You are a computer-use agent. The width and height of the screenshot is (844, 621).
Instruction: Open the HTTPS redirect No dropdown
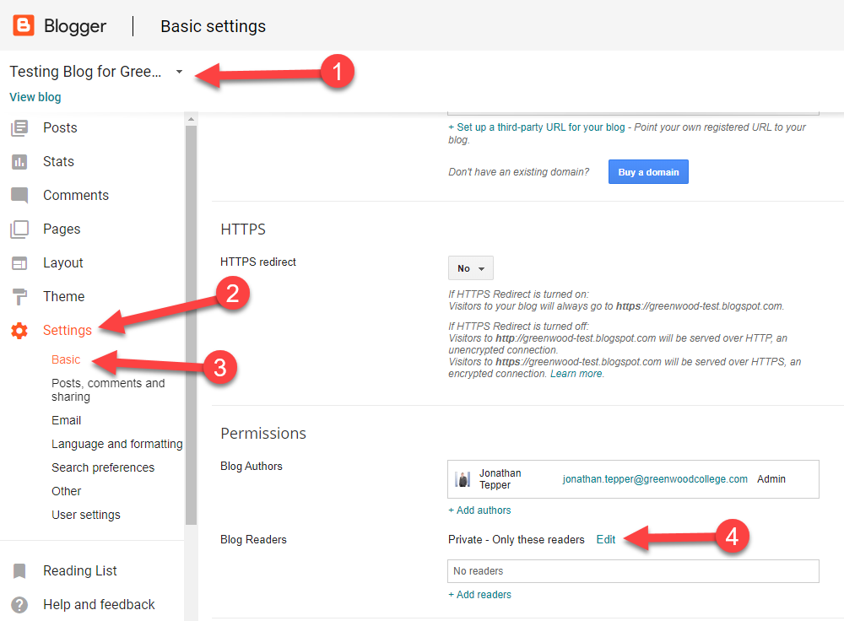[x=470, y=268]
